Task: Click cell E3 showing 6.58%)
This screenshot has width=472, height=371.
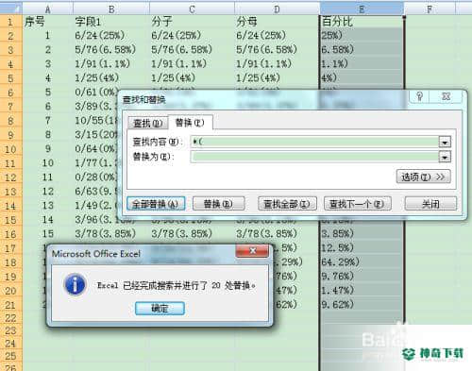Action: (x=362, y=50)
